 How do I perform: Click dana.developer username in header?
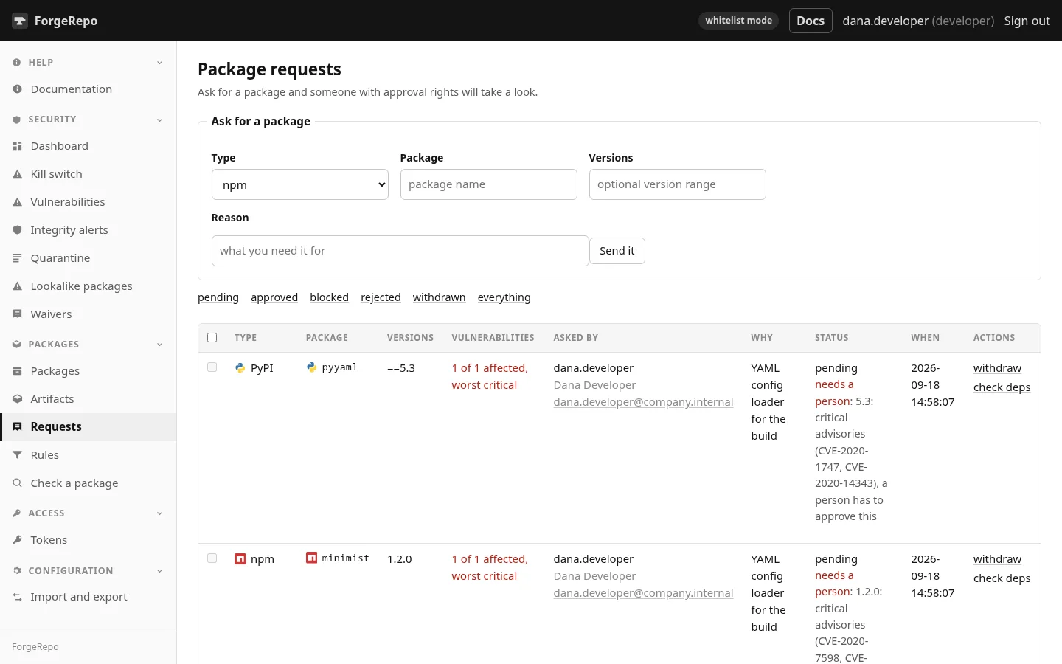pos(885,21)
